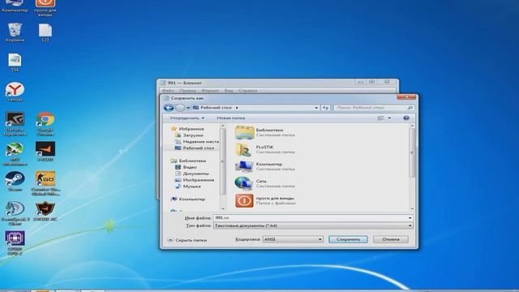The height and width of the screenshot is (292, 519).
Task: Select the file named 556 on desktop
Action: click(x=15, y=62)
